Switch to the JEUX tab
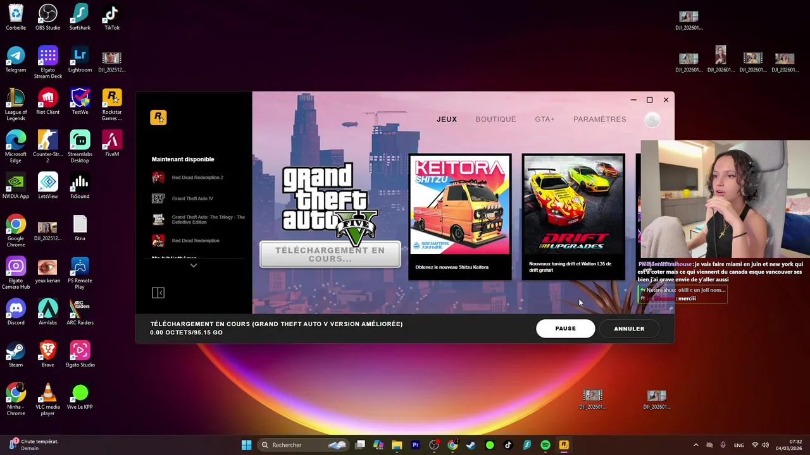 [447, 119]
